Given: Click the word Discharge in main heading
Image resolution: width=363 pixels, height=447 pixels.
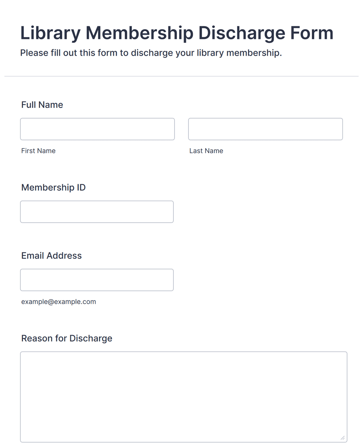Looking at the screenshot, I should 242,33.
